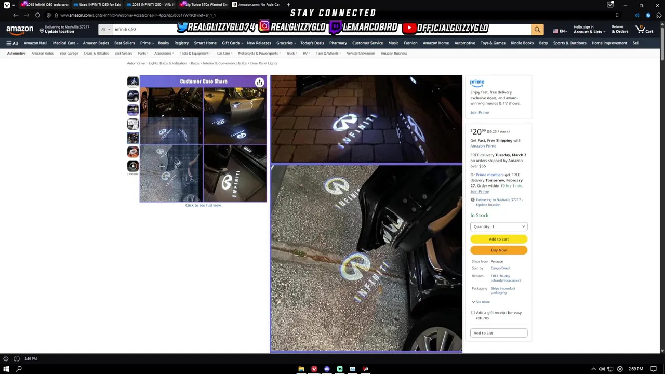
Task: Open Door Panel Lights breadcrumb
Action: (263, 63)
